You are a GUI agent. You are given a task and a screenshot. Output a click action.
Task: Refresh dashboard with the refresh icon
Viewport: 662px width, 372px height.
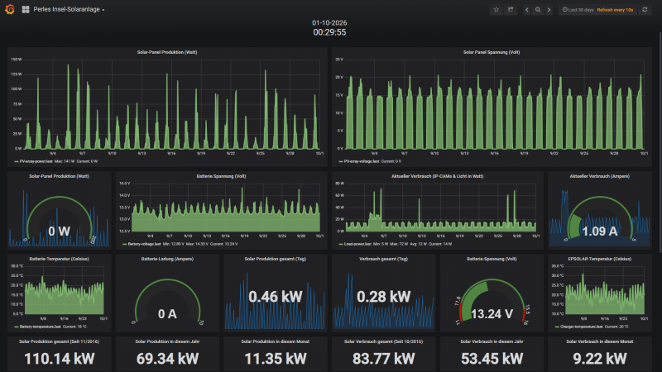tap(645, 10)
